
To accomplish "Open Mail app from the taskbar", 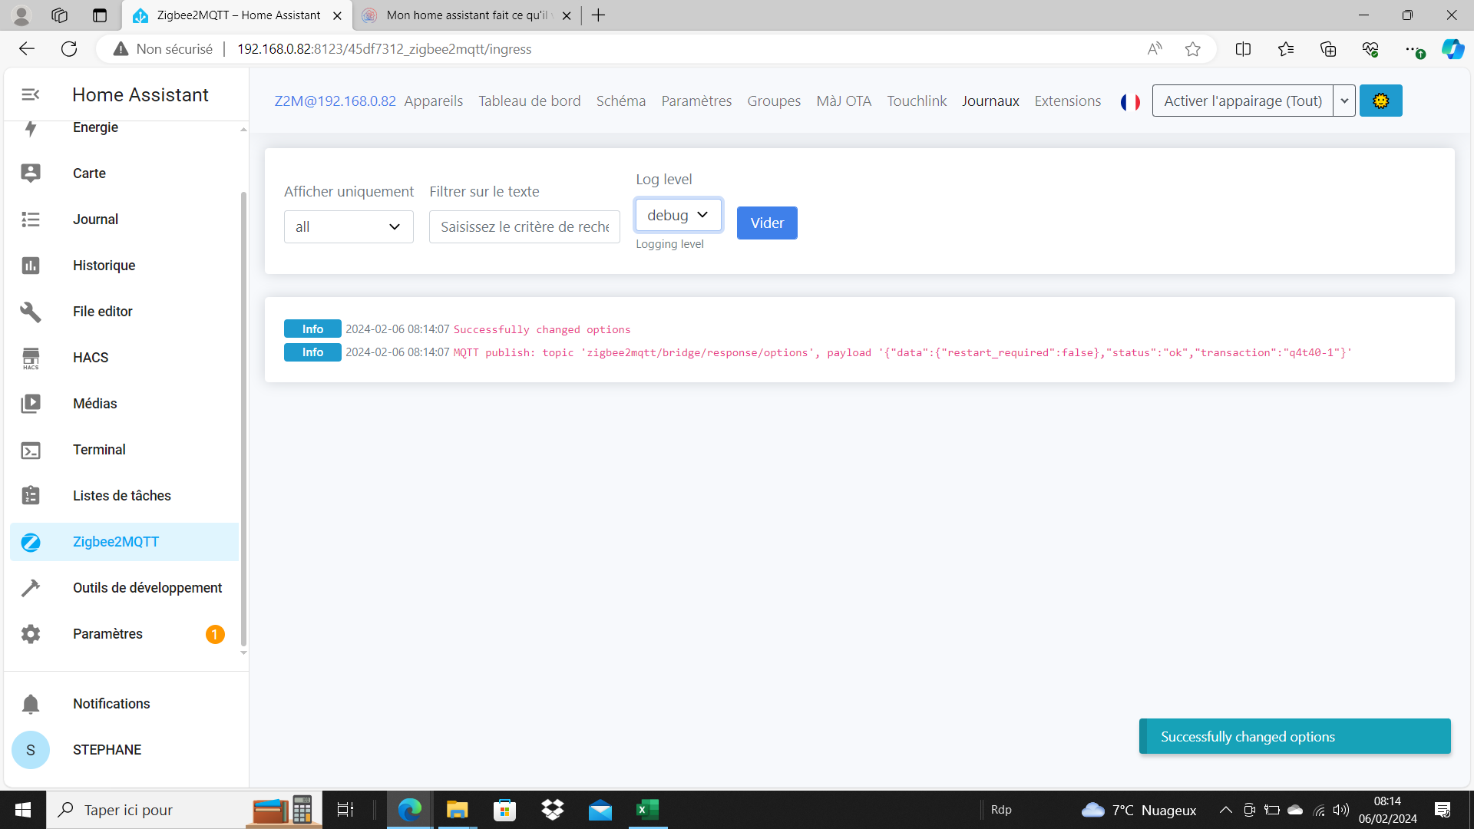I will tap(600, 810).
